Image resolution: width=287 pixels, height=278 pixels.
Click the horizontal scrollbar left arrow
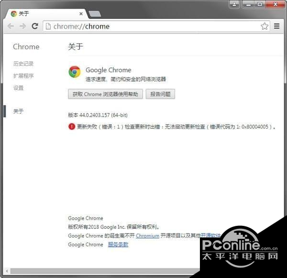tap(7, 271)
